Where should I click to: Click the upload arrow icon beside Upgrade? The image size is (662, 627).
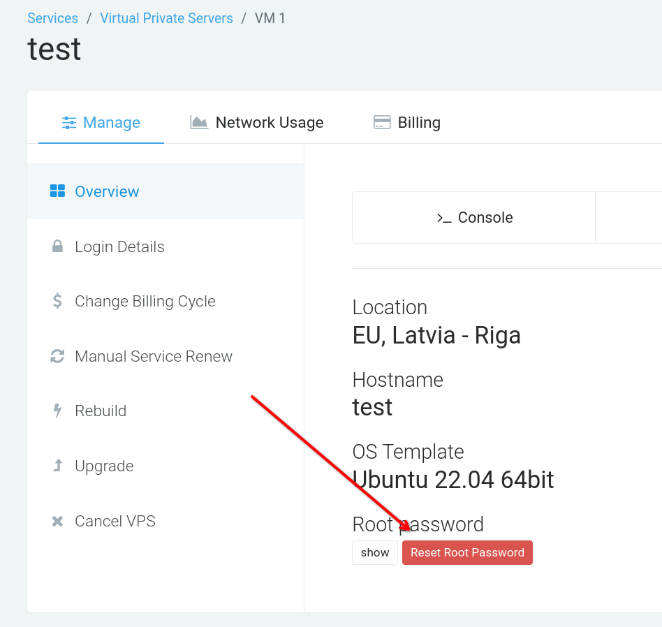coord(57,466)
